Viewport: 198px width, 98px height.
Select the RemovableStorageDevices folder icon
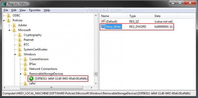tap(25, 73)
